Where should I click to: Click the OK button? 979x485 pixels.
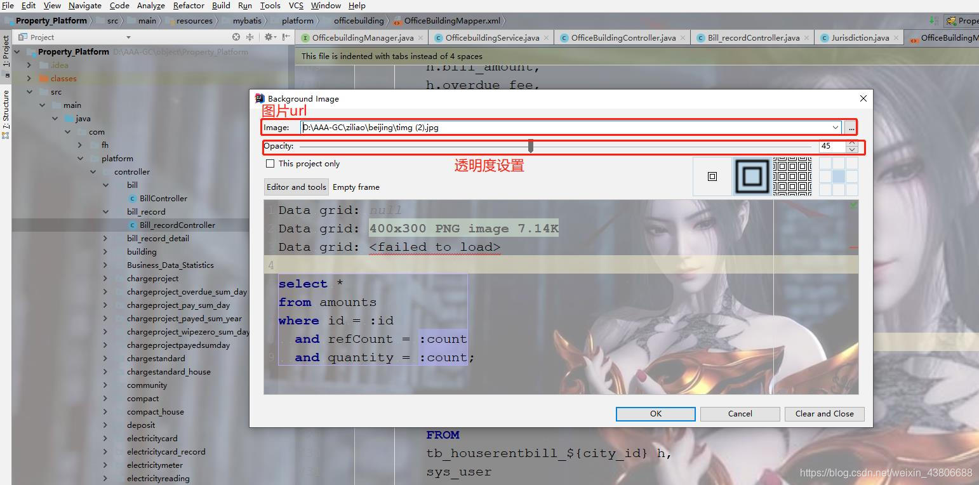[x=656, y=414]
